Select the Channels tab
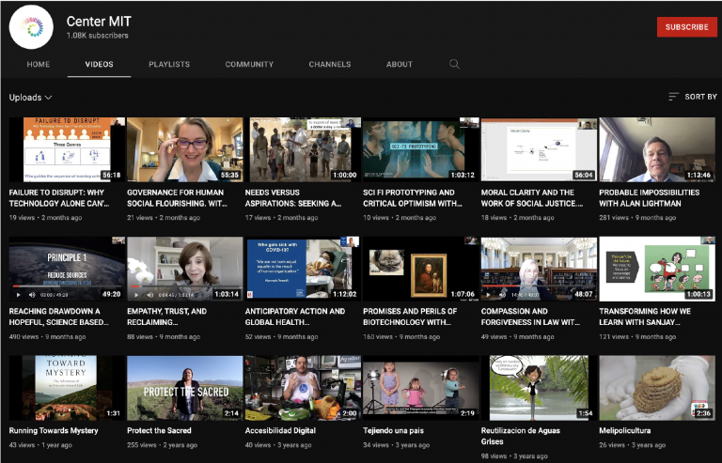The image size is (722, 463). [330, 64]
